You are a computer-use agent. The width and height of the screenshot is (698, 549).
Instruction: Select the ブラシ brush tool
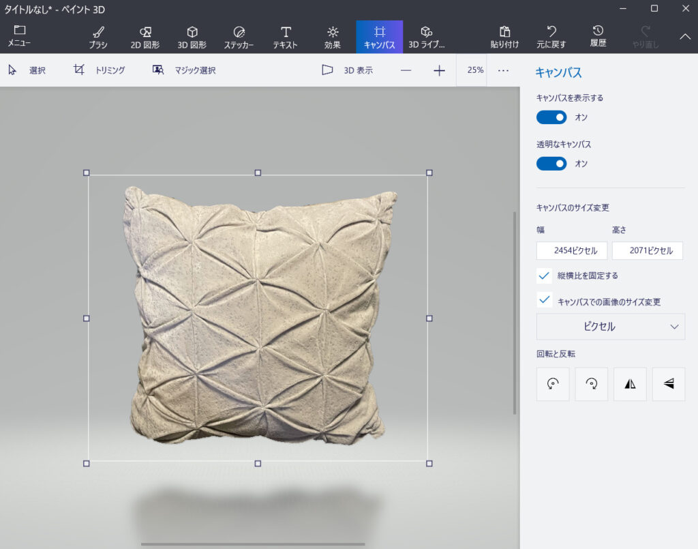pos(98,38)
